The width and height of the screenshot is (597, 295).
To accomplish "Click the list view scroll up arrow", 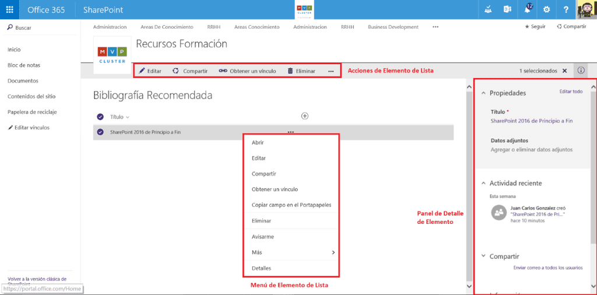I will point(469,87).
